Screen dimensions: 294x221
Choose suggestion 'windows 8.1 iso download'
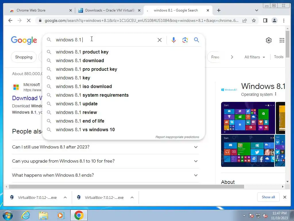coord(124,86)
